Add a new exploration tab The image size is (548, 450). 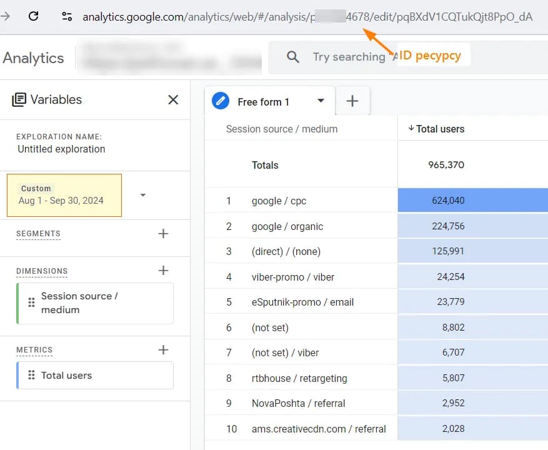coord(352,101)
